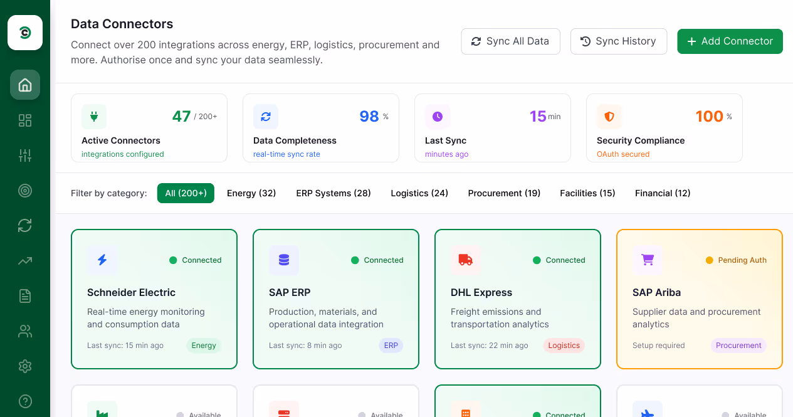Click 'integrations configured' text
The image size is (793, 417).
pos(123,154)
